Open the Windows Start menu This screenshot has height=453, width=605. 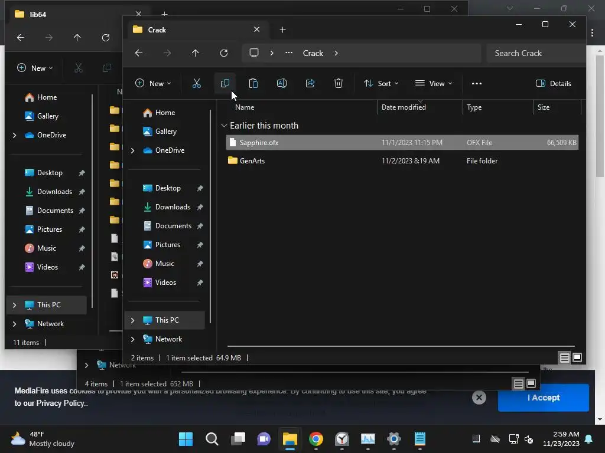coord(186,439)
